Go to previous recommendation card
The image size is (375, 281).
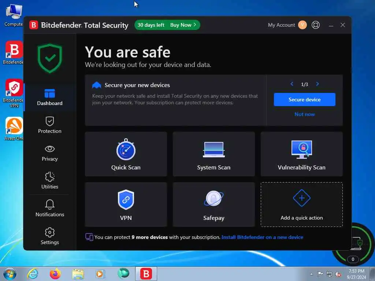tap(292, 84)
